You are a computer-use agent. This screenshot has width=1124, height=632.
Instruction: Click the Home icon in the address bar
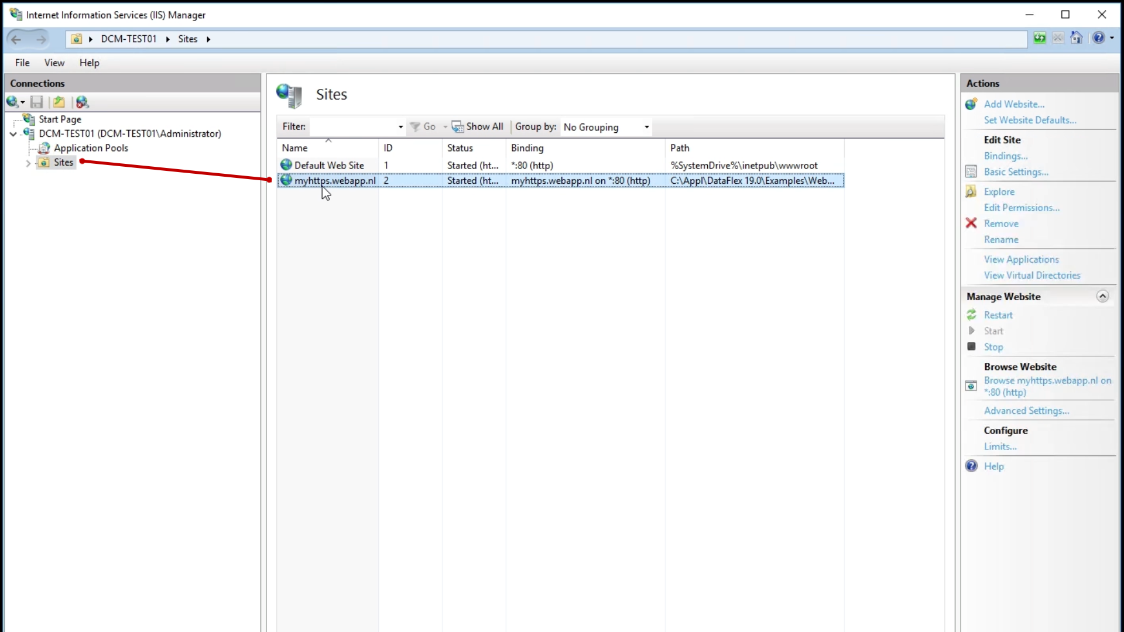(1076, 39)
